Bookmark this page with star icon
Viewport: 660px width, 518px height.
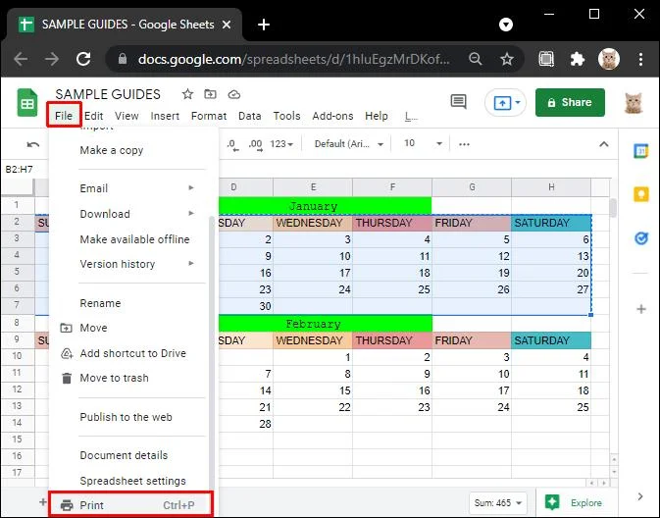click(506, 59)
